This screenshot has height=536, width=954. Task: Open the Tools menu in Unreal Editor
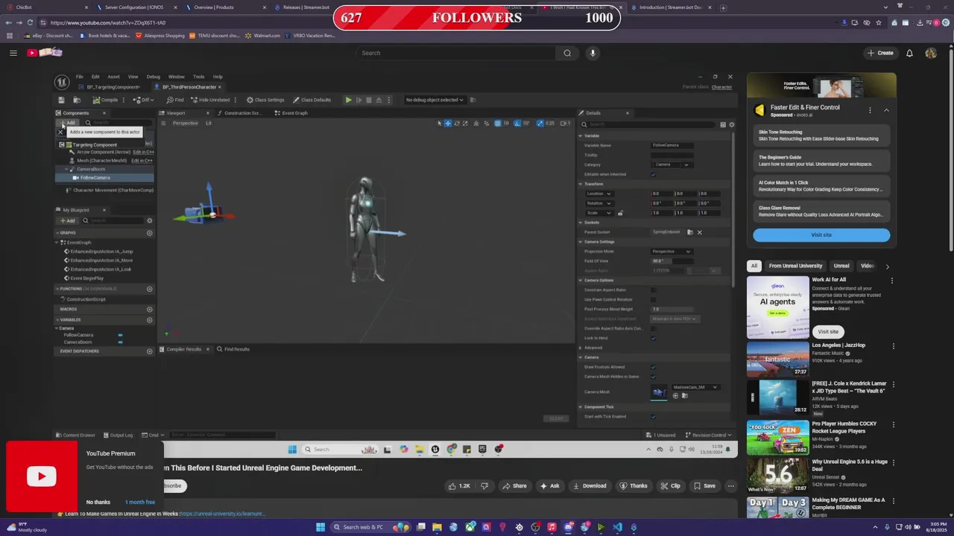(198, 77)
